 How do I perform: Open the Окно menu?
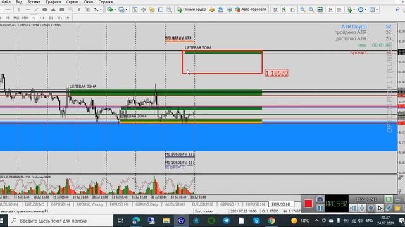coord(89,2)
